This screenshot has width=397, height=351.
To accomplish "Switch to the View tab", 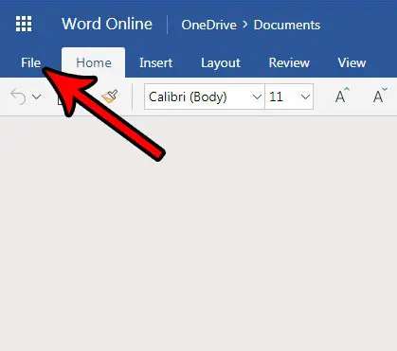I will 352,62.
